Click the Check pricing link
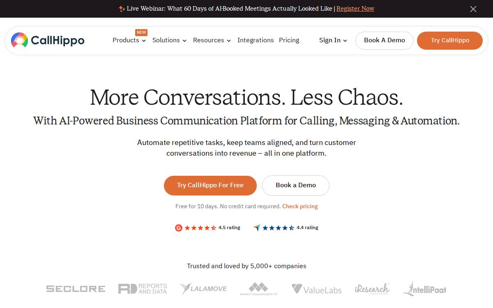This screenshot has width=493, height=308. (x=300, y=206)
